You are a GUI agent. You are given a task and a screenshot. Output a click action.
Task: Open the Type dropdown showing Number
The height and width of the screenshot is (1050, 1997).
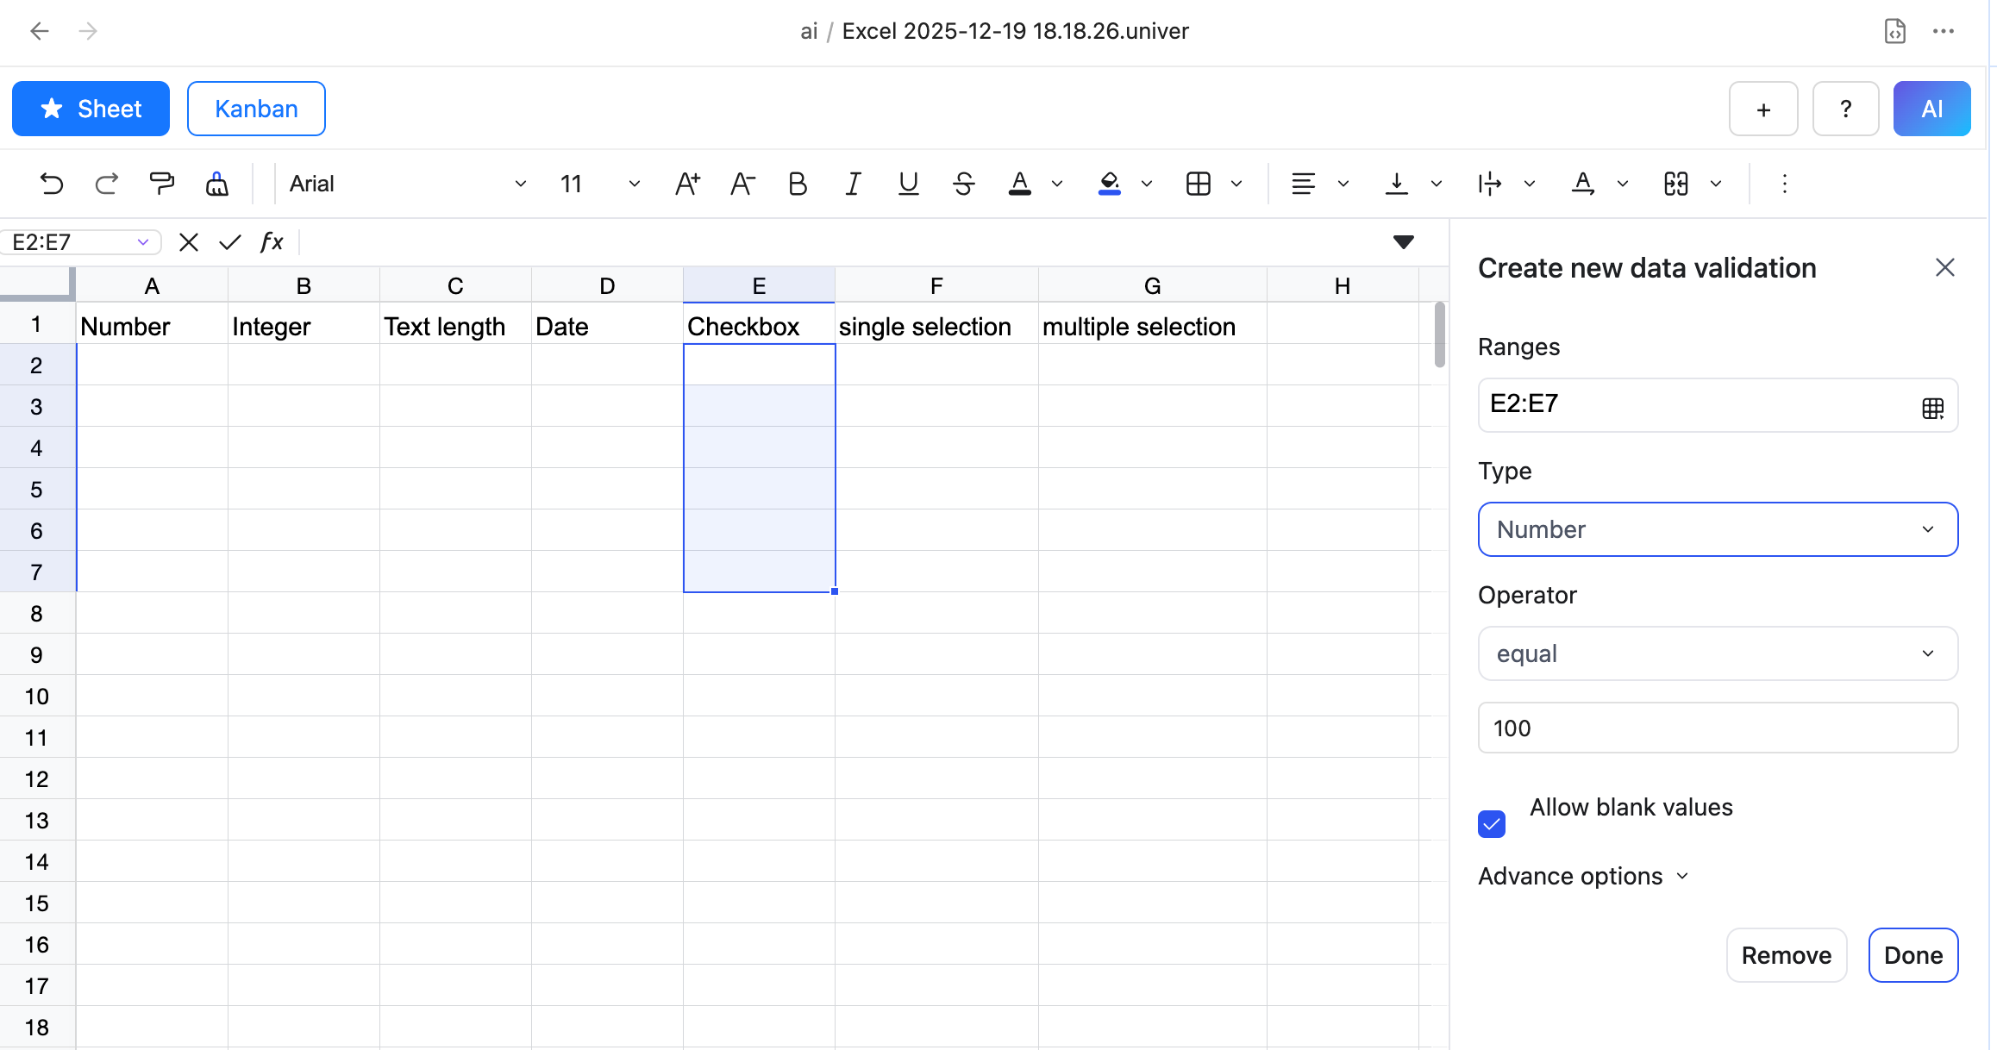click(x=1718, y=529)
